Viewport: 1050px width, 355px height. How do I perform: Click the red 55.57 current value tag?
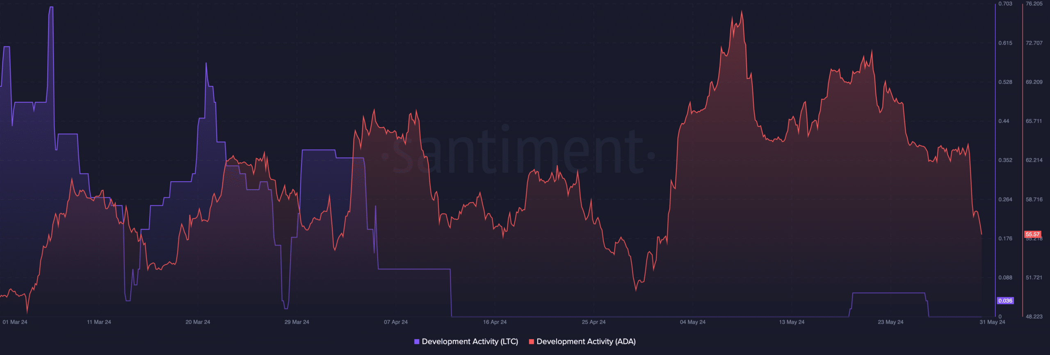pos(1033,235)
